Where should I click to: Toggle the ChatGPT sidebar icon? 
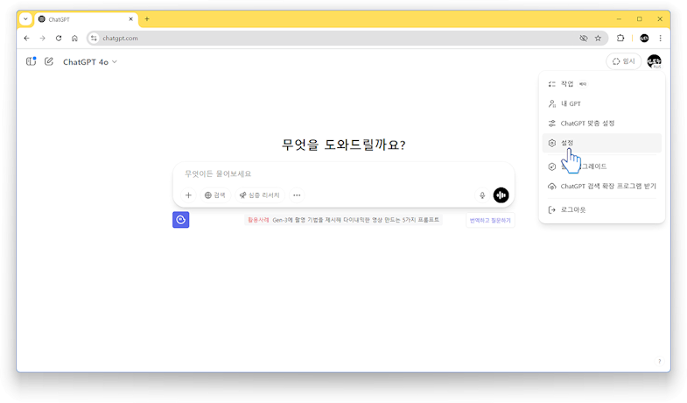31,61
